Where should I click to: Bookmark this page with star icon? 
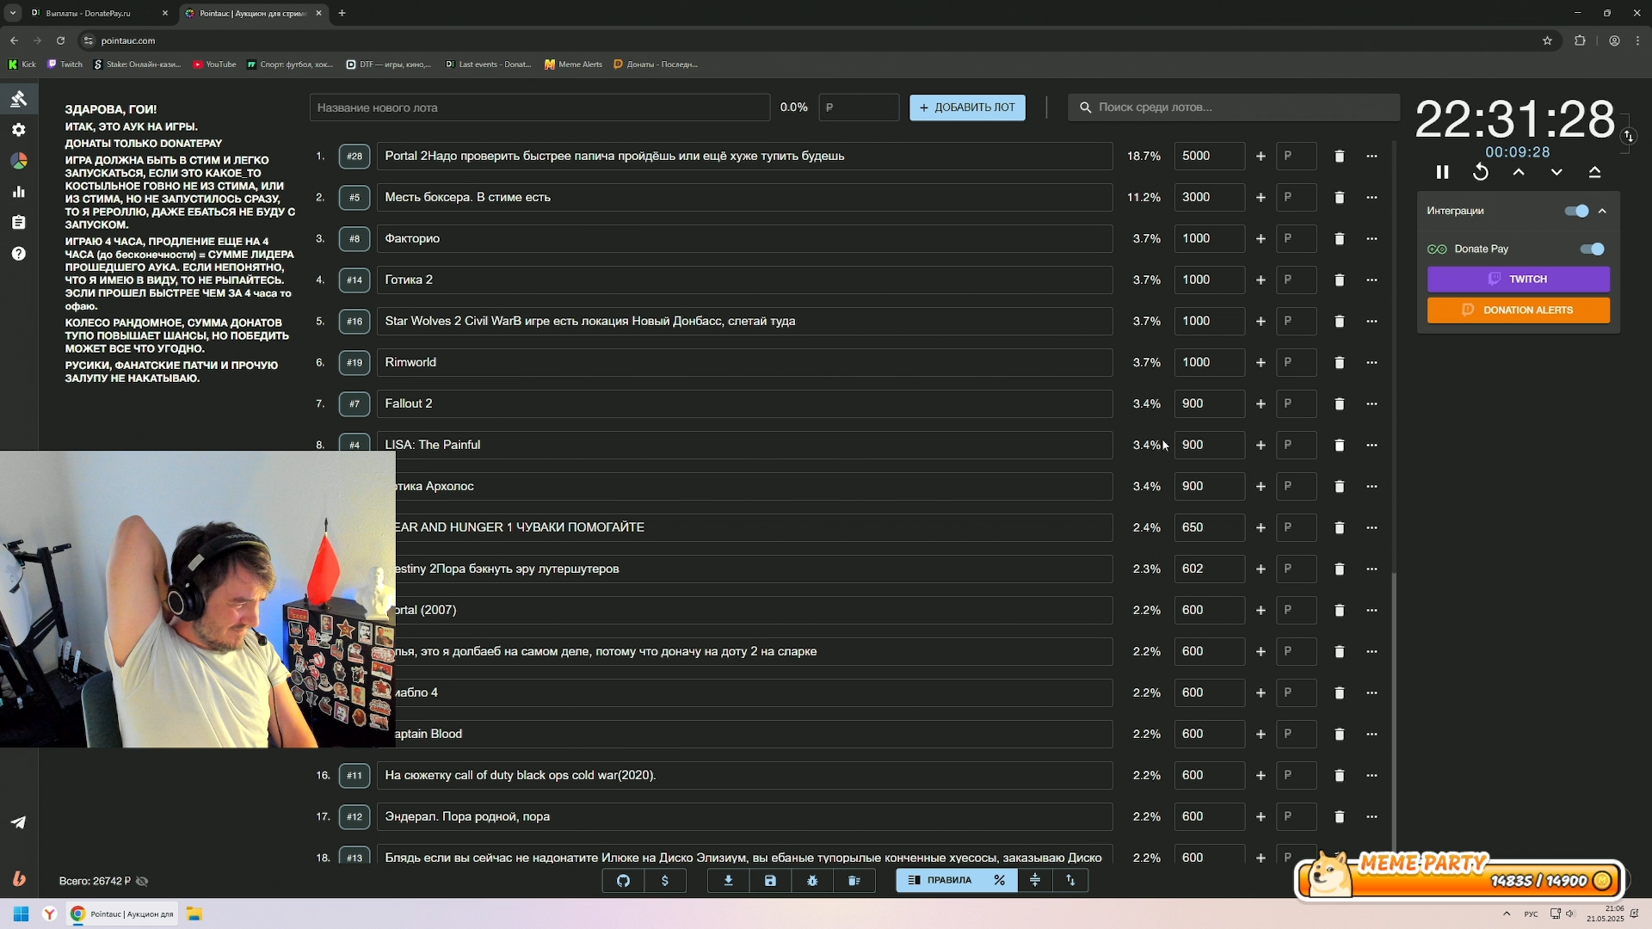click(1547, 40)
